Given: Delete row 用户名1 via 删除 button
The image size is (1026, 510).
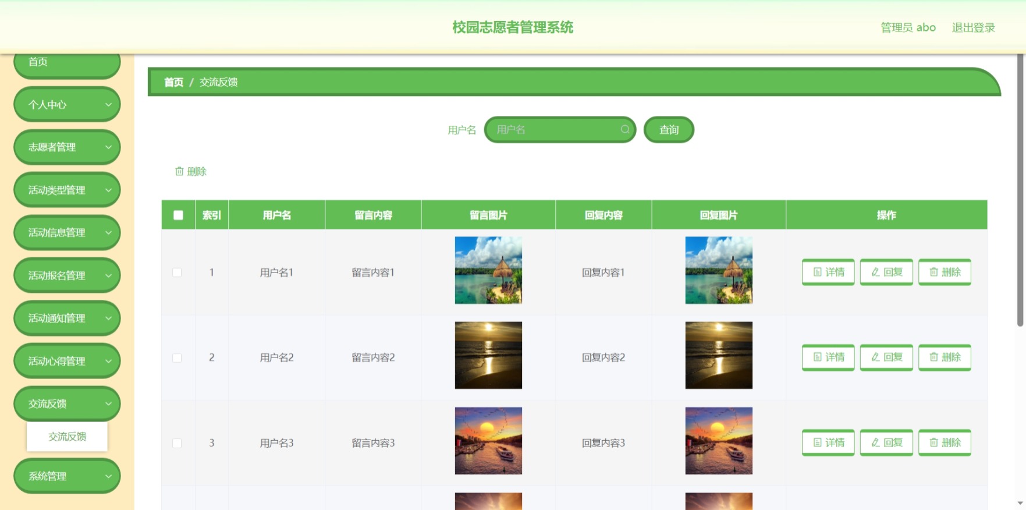Looking at the screenshot, I should coord(945,272).
